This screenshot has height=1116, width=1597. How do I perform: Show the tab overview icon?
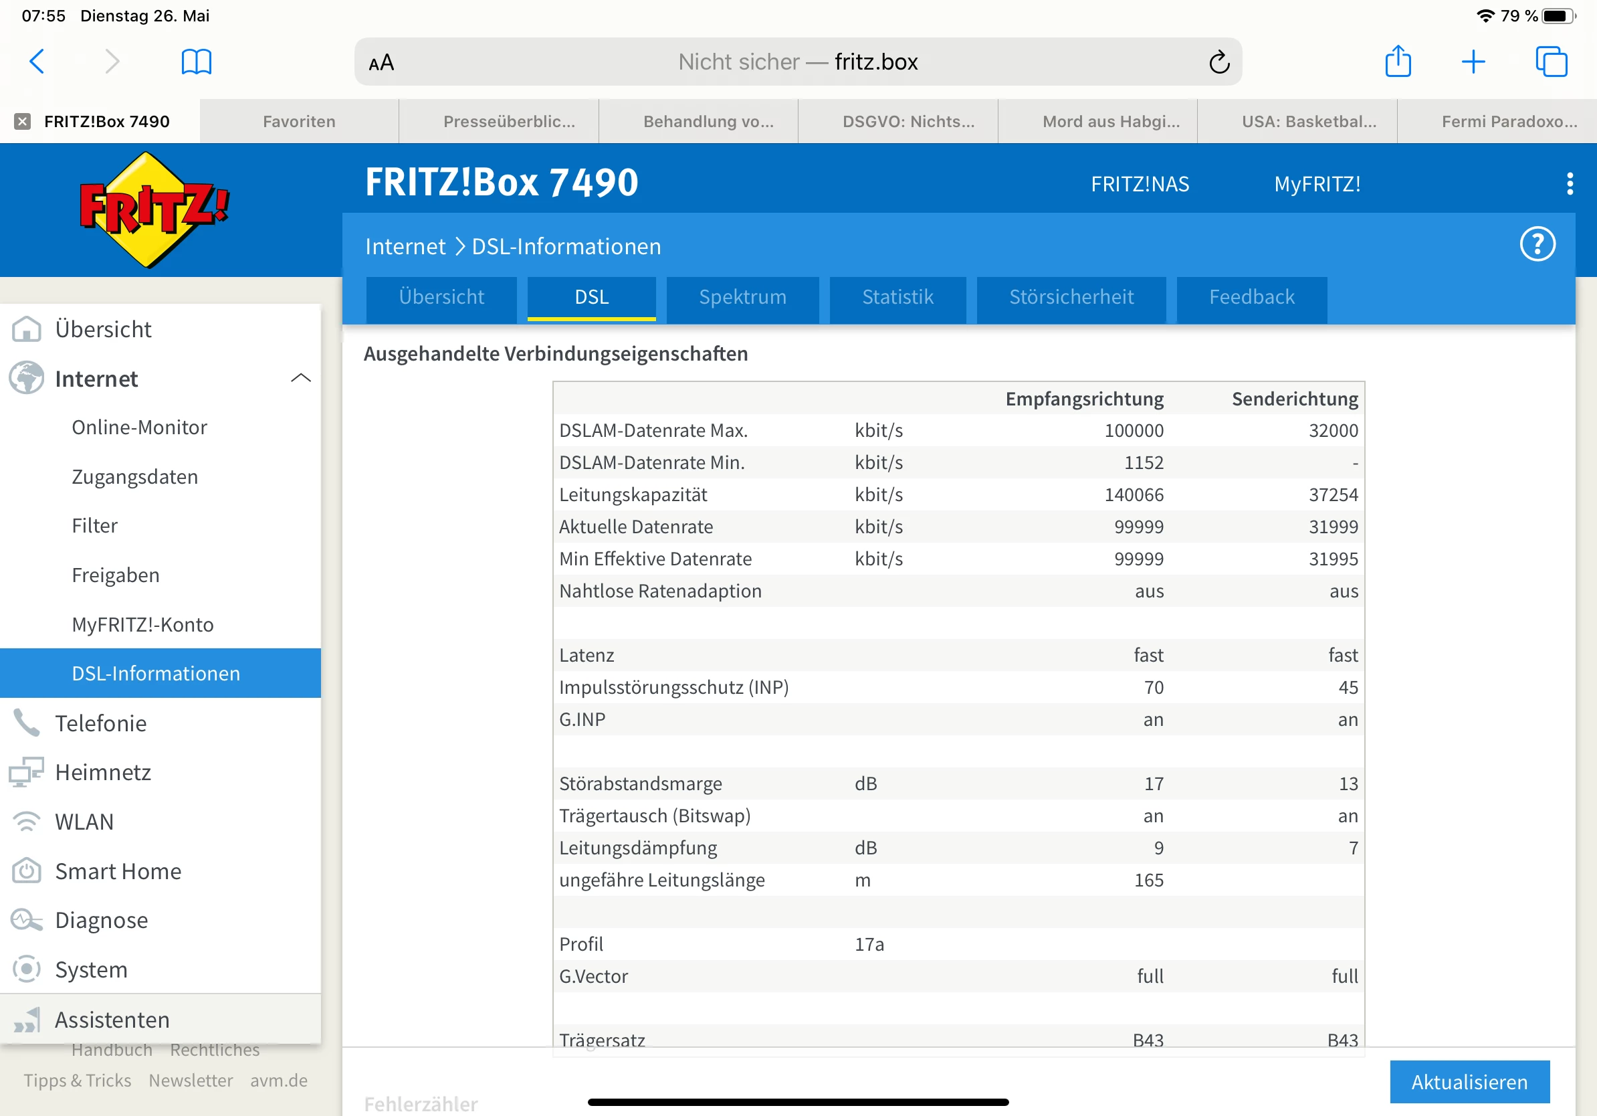pos(1551,62)
